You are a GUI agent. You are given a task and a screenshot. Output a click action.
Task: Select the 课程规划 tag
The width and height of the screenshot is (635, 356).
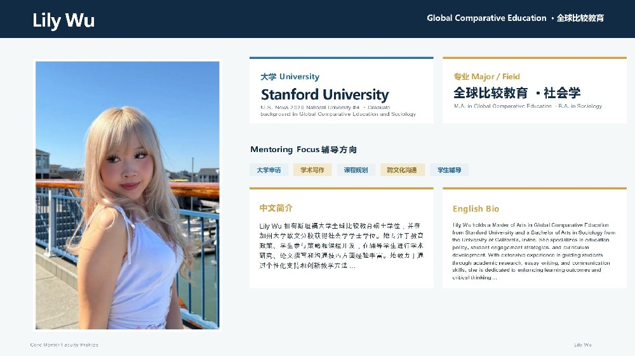(x=356, y=170)
